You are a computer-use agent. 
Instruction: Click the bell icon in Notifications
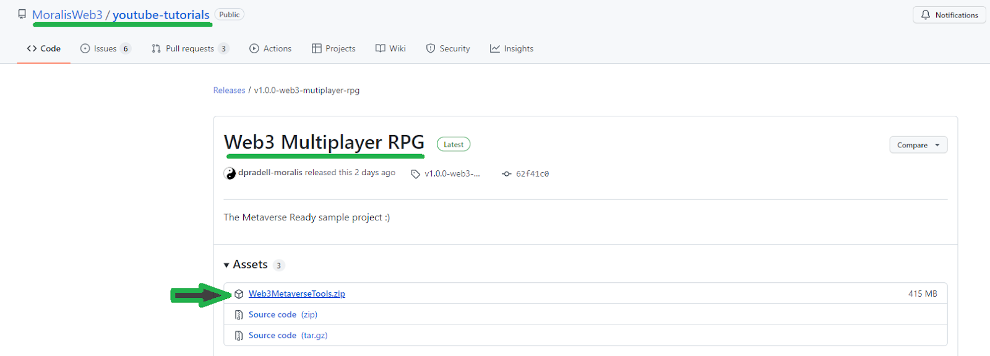pyautogui.click(x=926, y=15)
